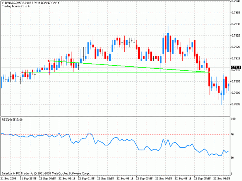Screen dimensions: 242x181
Task: Click the '22 Sep 03:55' time label
Action: (x=144, y=178)
